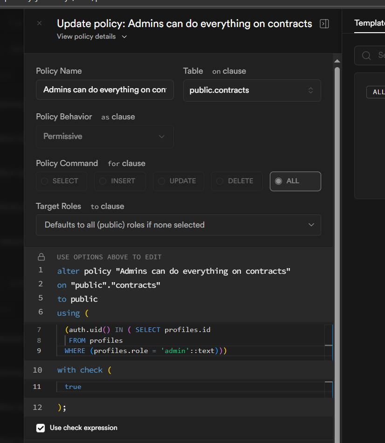Select the SELECT policy command
This screenshot has width=385, height=443.
tap(62, 181)
